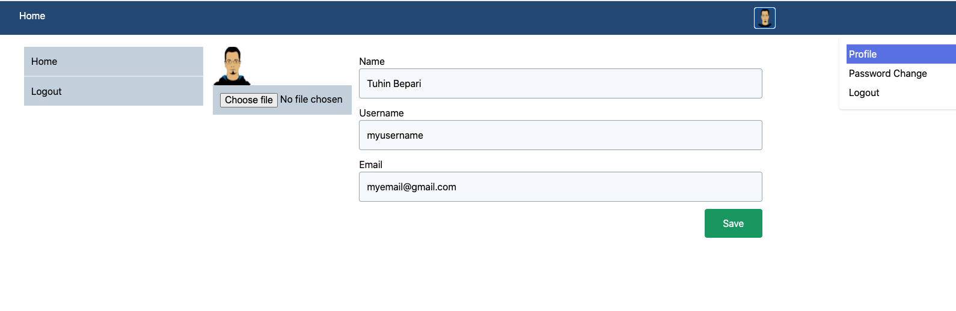Select Home in the left sidebar
Image resolution: width=956 pixels, height=311 pixels.
click(114, 61)
